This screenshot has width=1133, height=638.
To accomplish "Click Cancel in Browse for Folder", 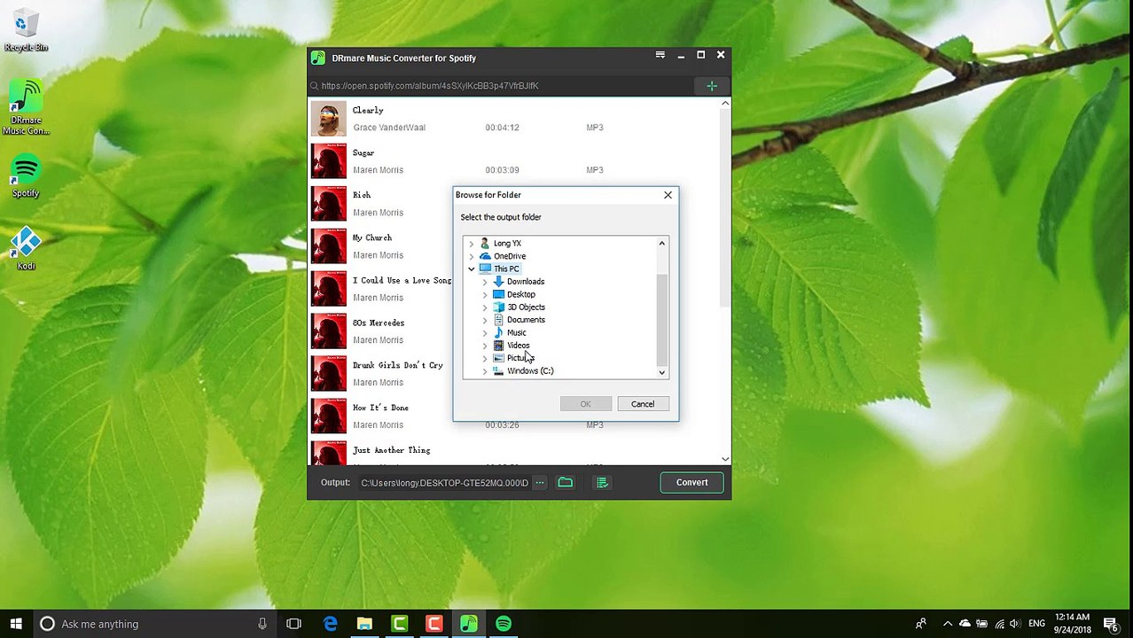I will [643, 404].
